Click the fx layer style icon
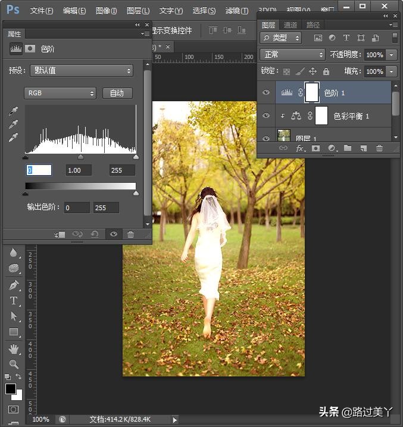403x427 pixels. [300, 148]
